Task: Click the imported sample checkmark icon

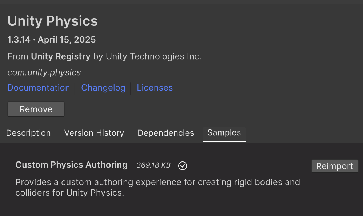Action: (183, 166)
